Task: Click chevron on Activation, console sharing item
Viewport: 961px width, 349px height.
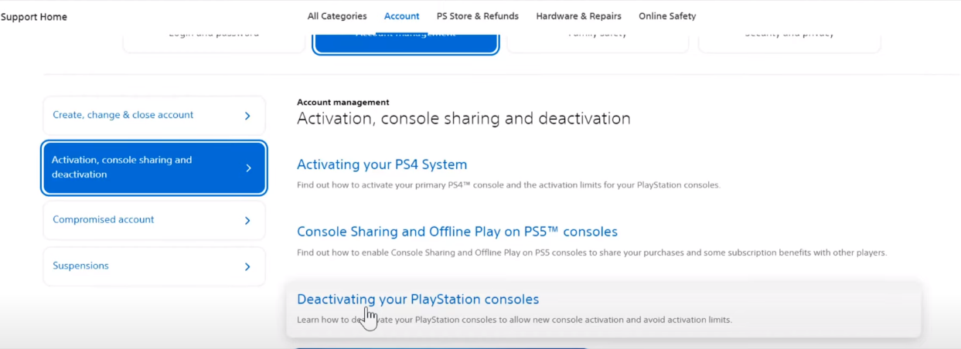Action: tap(248, 168)
